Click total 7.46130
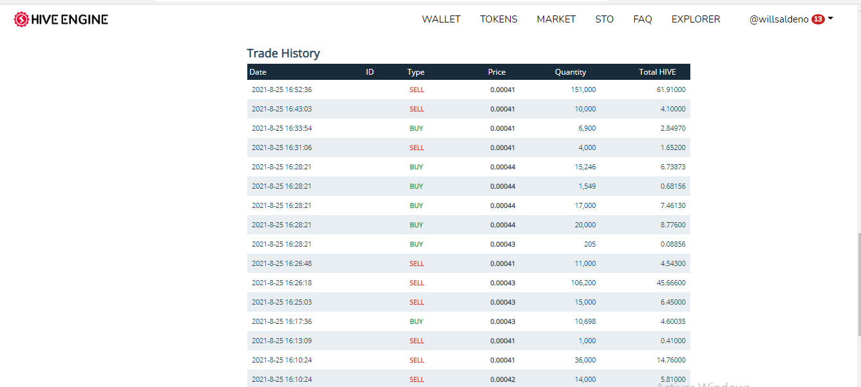This screenshot has width=861, height=387. point(673,205)
